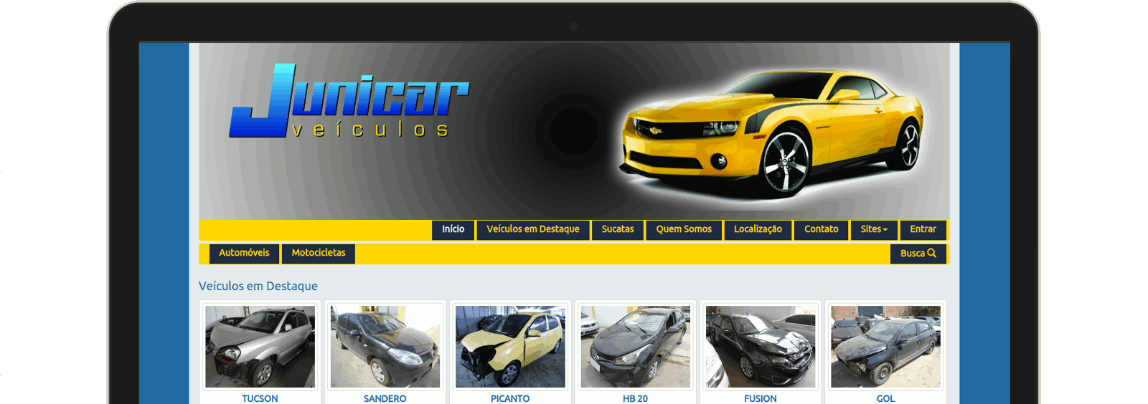Viewport: 1148px width, 404px height.
Task: Open the Sucatas page
Action: (x=617, y=229)
